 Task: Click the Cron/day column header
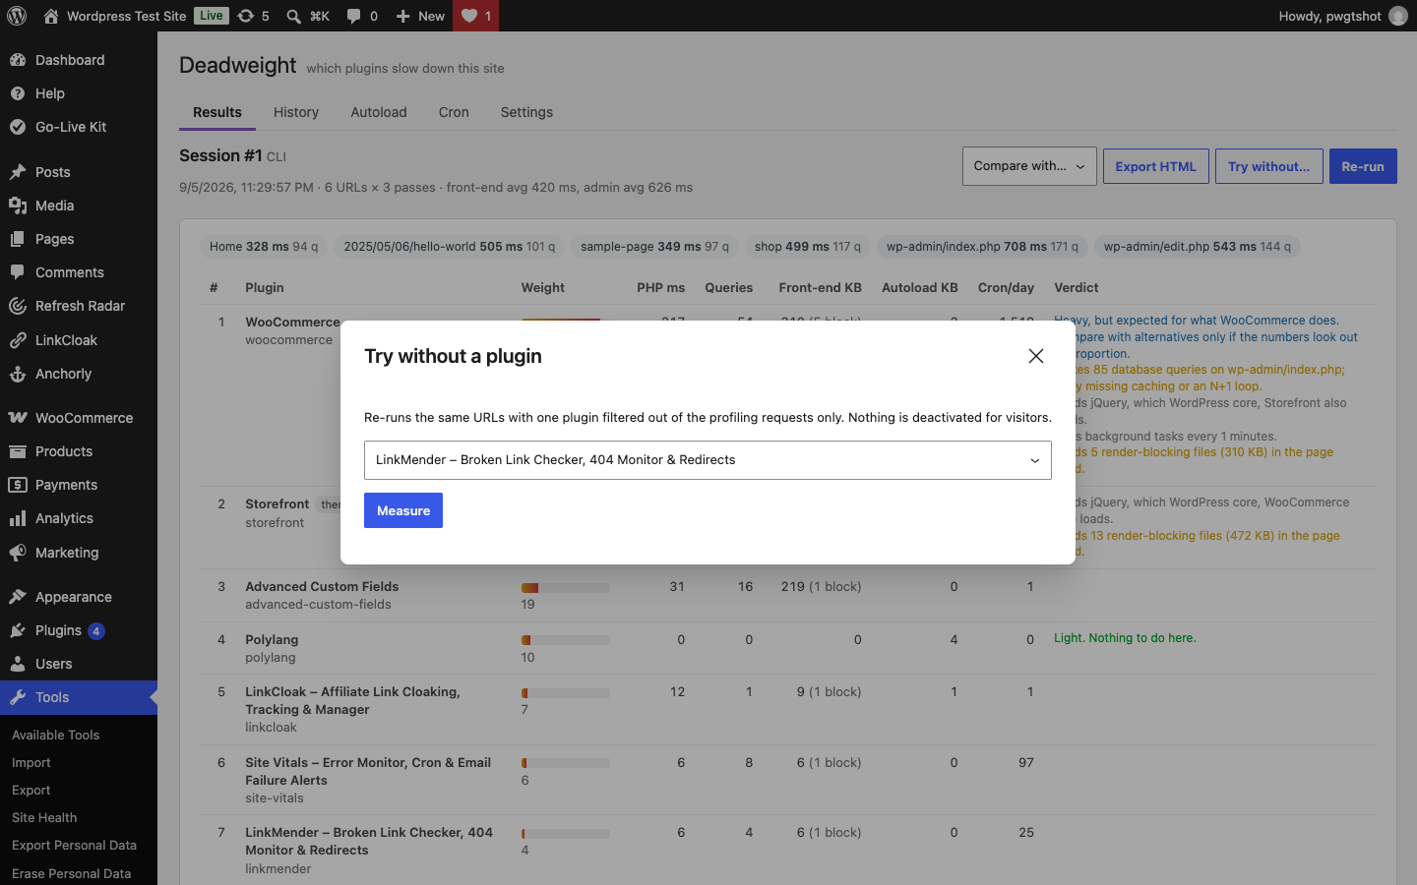point(1006,288)
